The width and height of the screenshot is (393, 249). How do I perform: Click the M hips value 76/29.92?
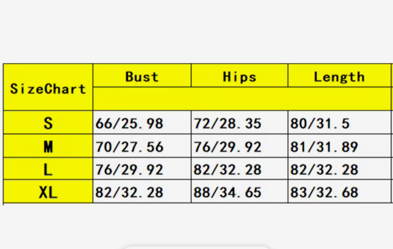click(228, 147)
